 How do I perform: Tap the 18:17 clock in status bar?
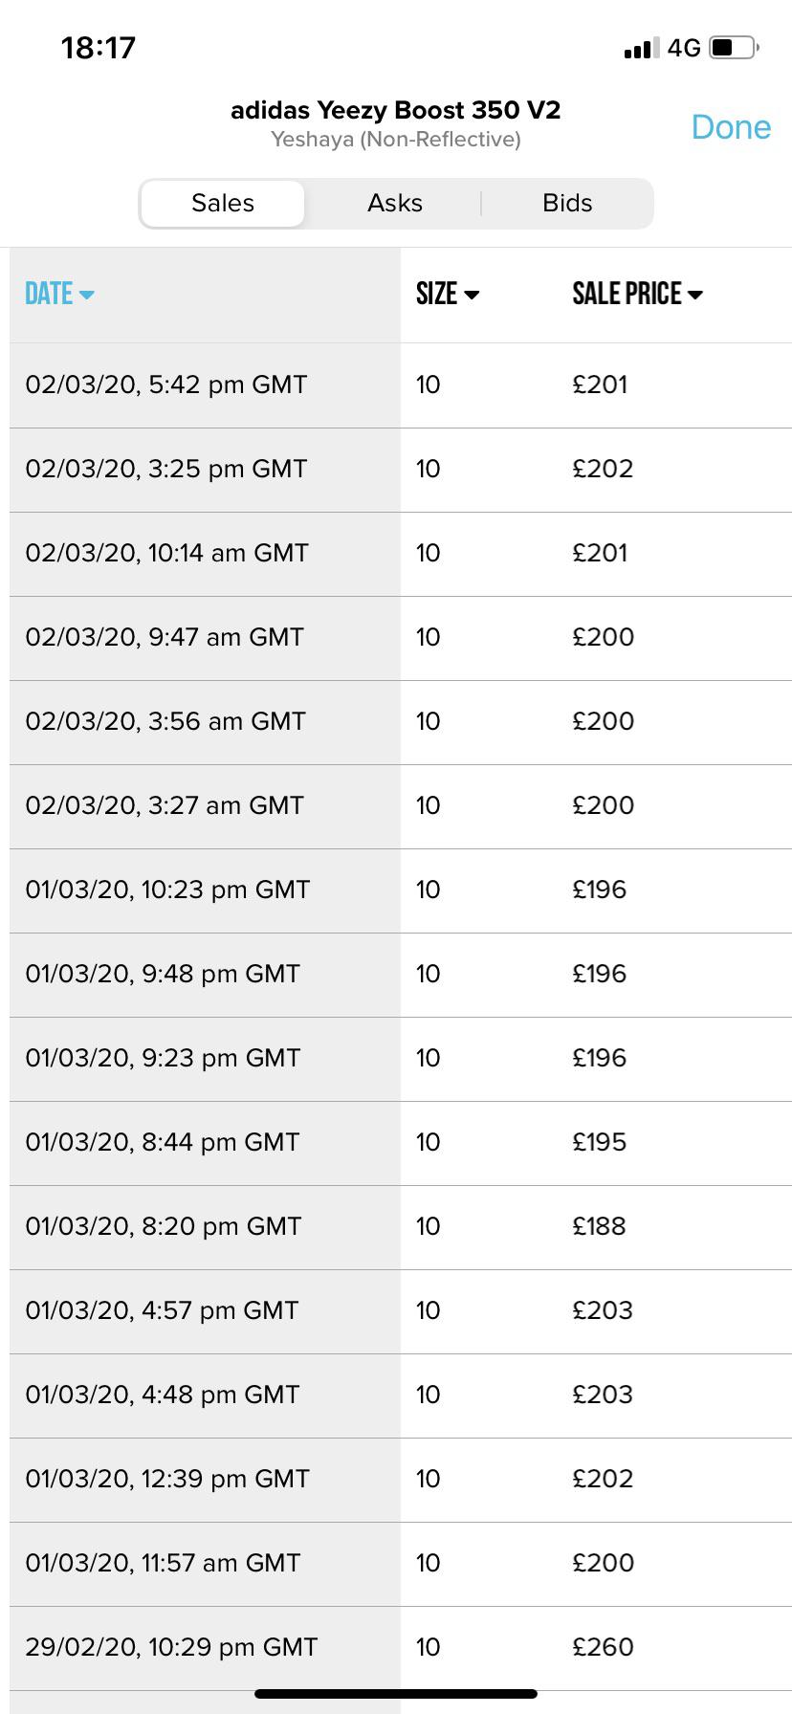coord(99,47)
